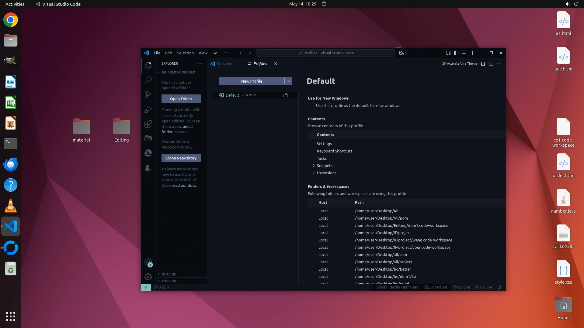
Task: Click the read our docs link
Action: pos(184,185)
